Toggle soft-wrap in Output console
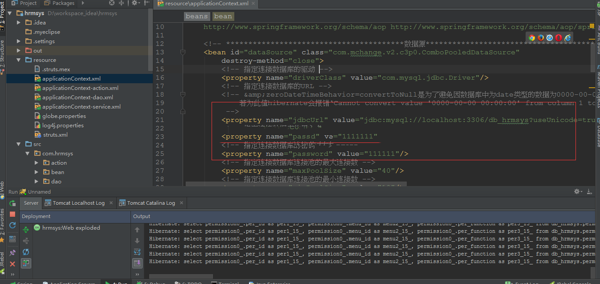Viewport: 600px width, 284px height. pos(137,252)
